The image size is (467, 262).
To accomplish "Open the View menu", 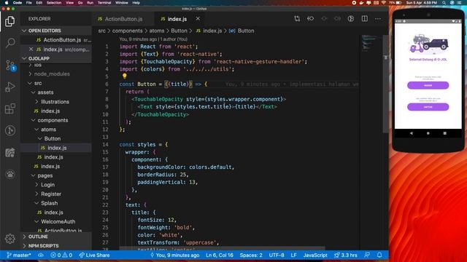I will click(70, 3).
